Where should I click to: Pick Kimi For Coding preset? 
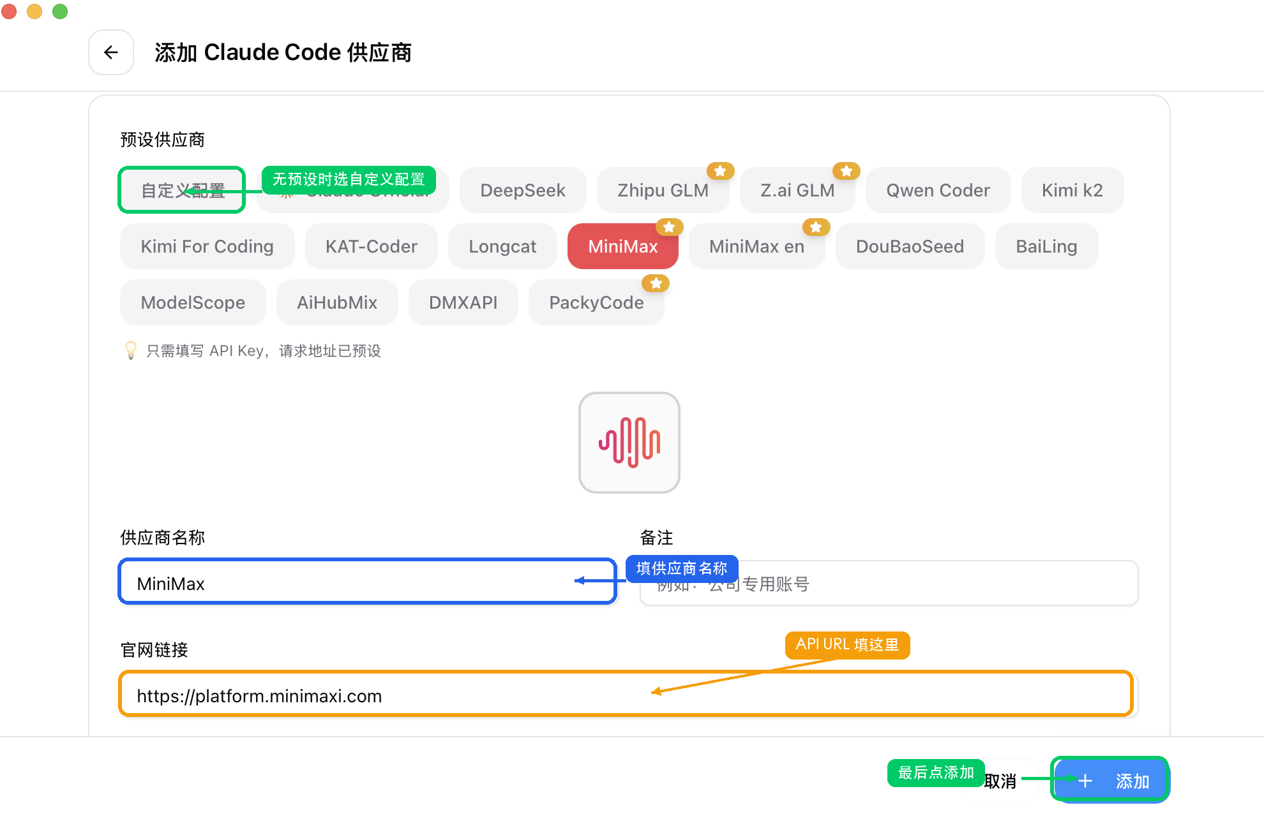[207, 246]
